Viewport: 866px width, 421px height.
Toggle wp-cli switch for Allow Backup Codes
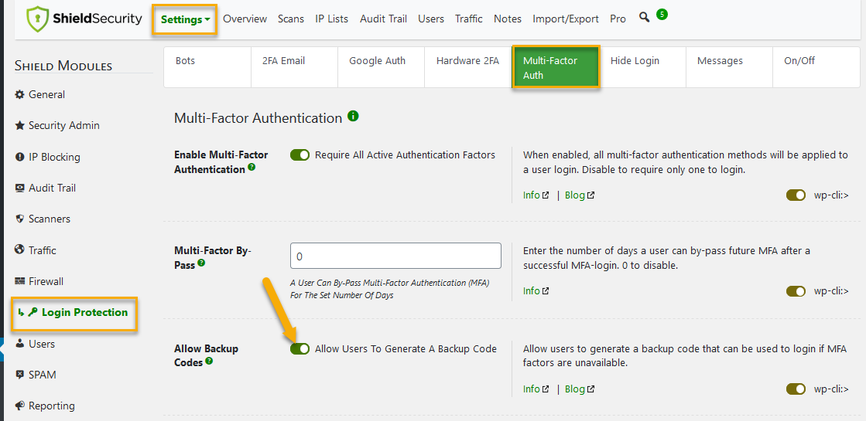796,389
